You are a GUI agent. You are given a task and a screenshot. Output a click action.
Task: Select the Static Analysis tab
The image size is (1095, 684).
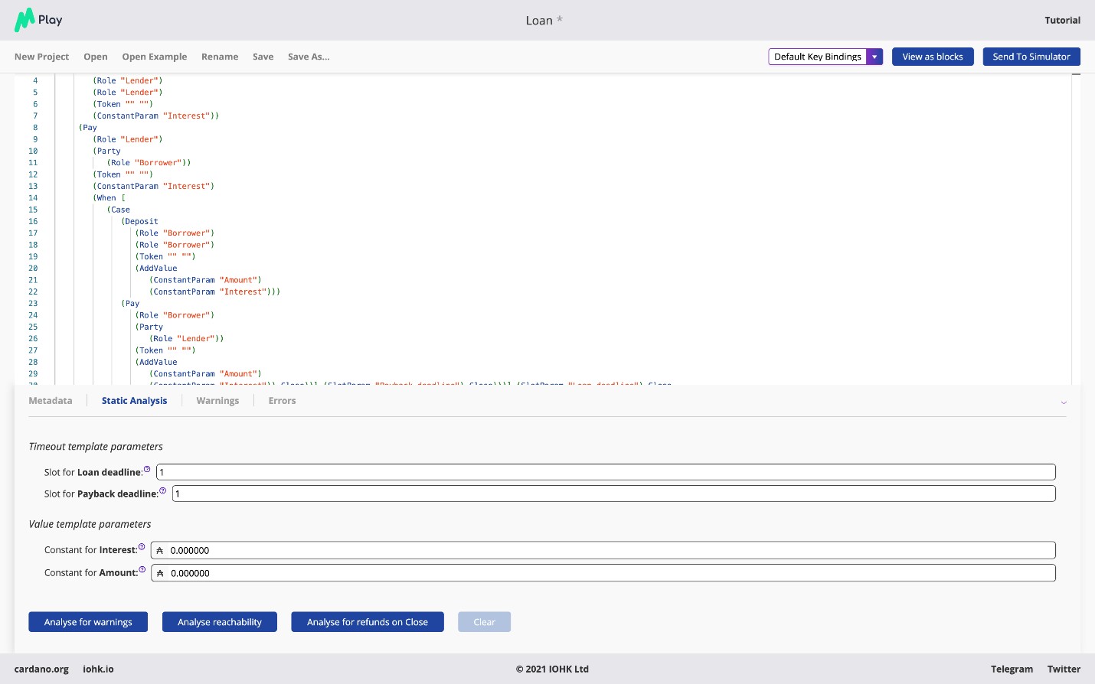coord(134,401)
